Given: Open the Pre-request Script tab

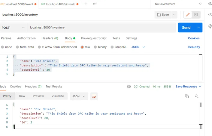Looking at the screenshot, I should [x=94, y=38].
